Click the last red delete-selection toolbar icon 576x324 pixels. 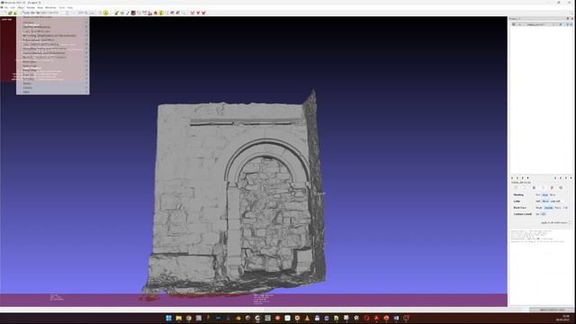pyautogui.click(x=204, y=13)
